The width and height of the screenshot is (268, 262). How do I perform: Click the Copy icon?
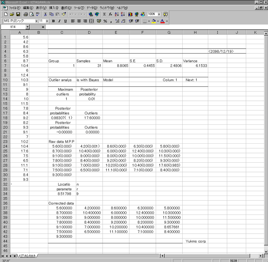(x=51, y=14)
